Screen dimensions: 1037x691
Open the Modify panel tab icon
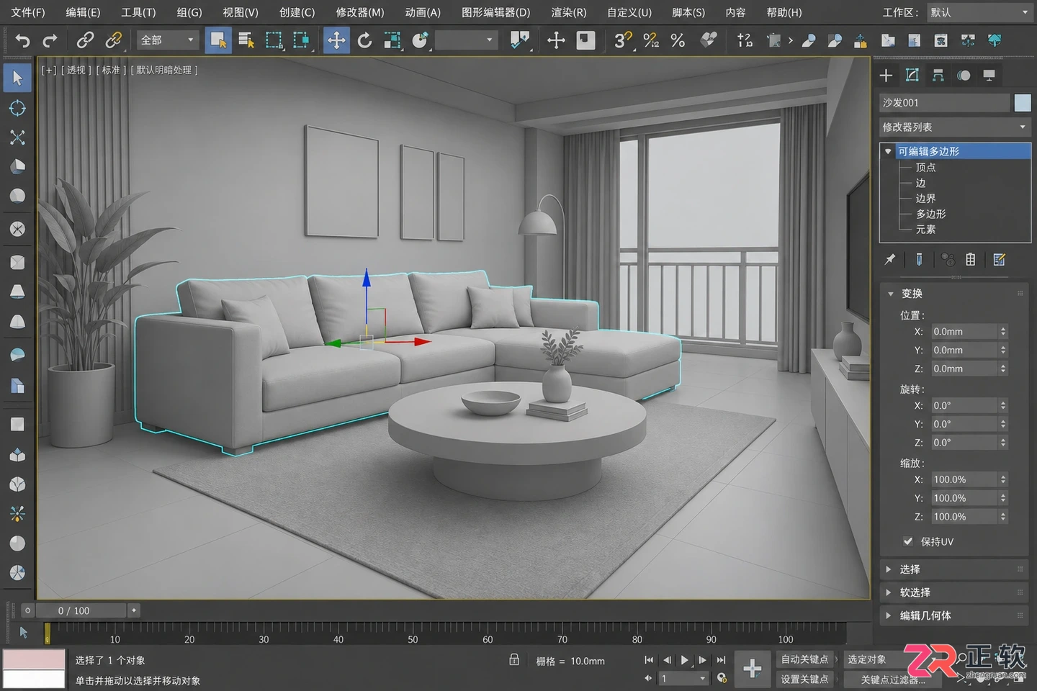pos(912,76)
